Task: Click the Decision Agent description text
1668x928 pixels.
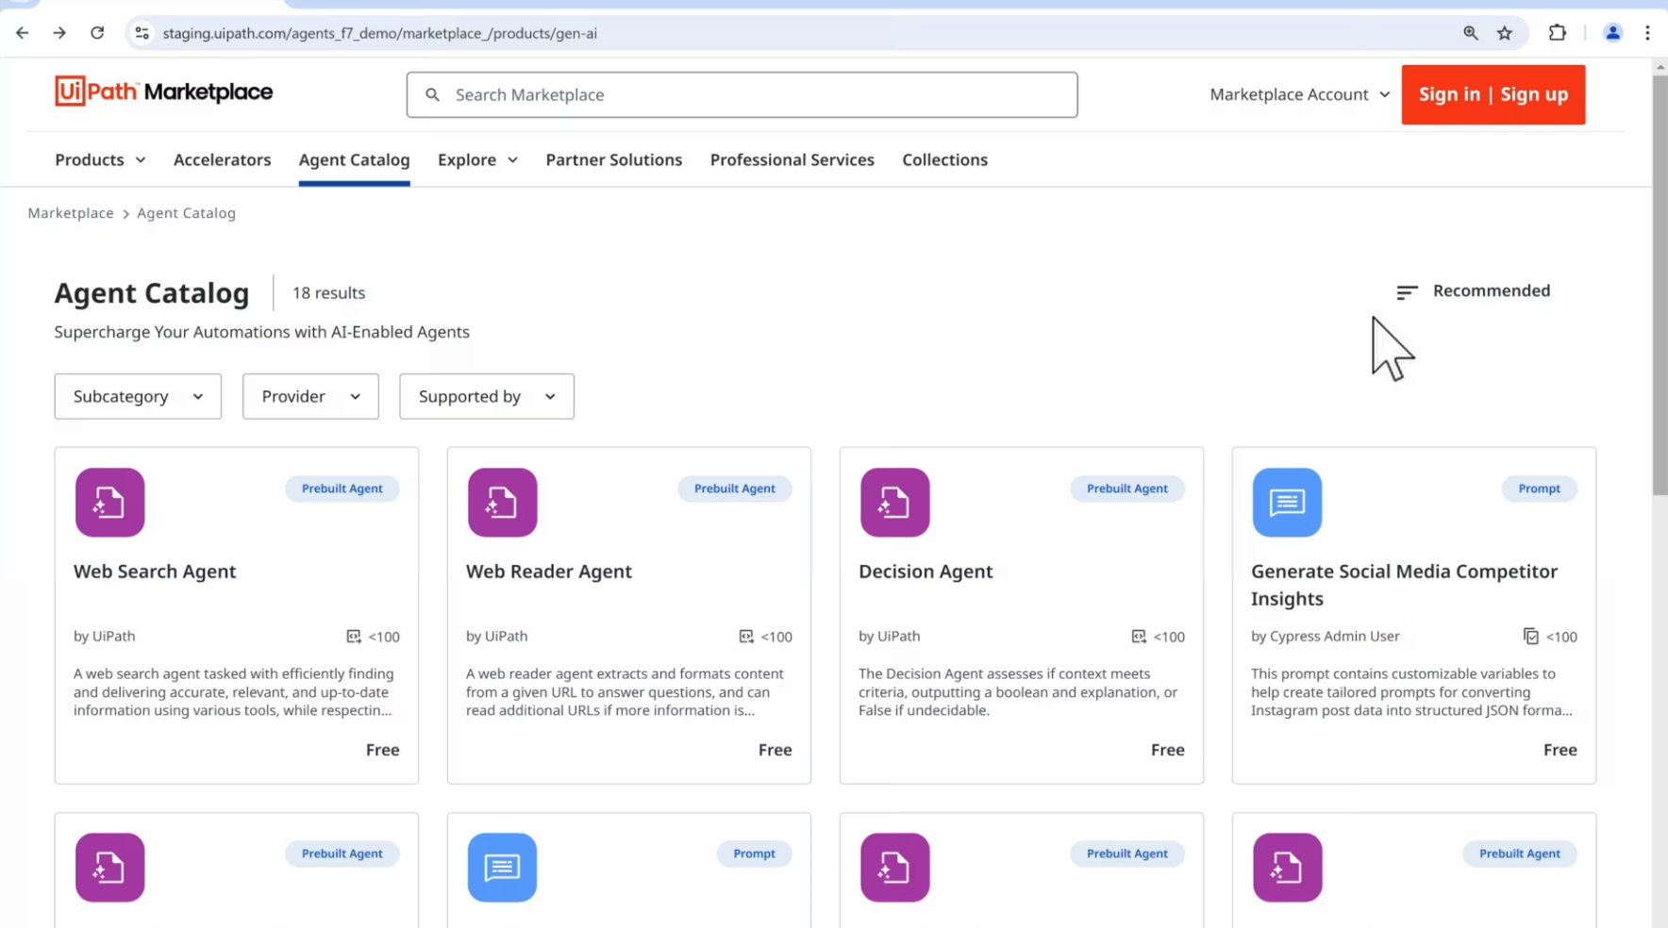Action: pos(1018,692)
